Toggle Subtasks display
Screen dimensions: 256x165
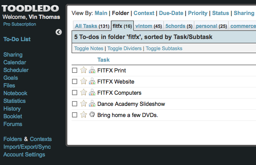pyautogui.click(x=164, y=48)
